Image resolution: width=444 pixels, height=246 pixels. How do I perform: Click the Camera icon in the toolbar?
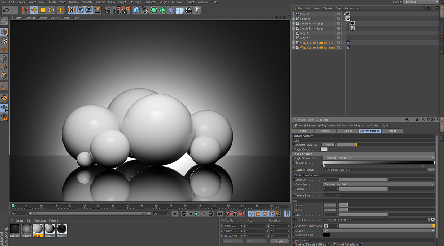[188, 10]
